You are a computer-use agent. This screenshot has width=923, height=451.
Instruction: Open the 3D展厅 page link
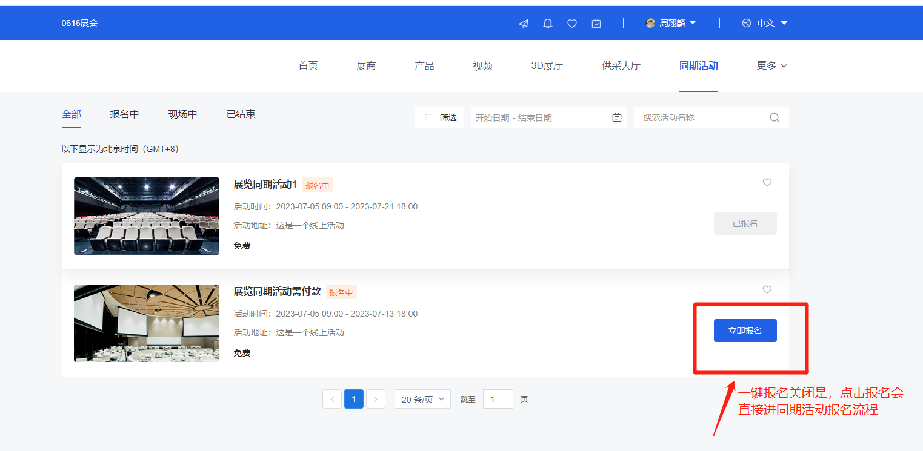(546, 65)
